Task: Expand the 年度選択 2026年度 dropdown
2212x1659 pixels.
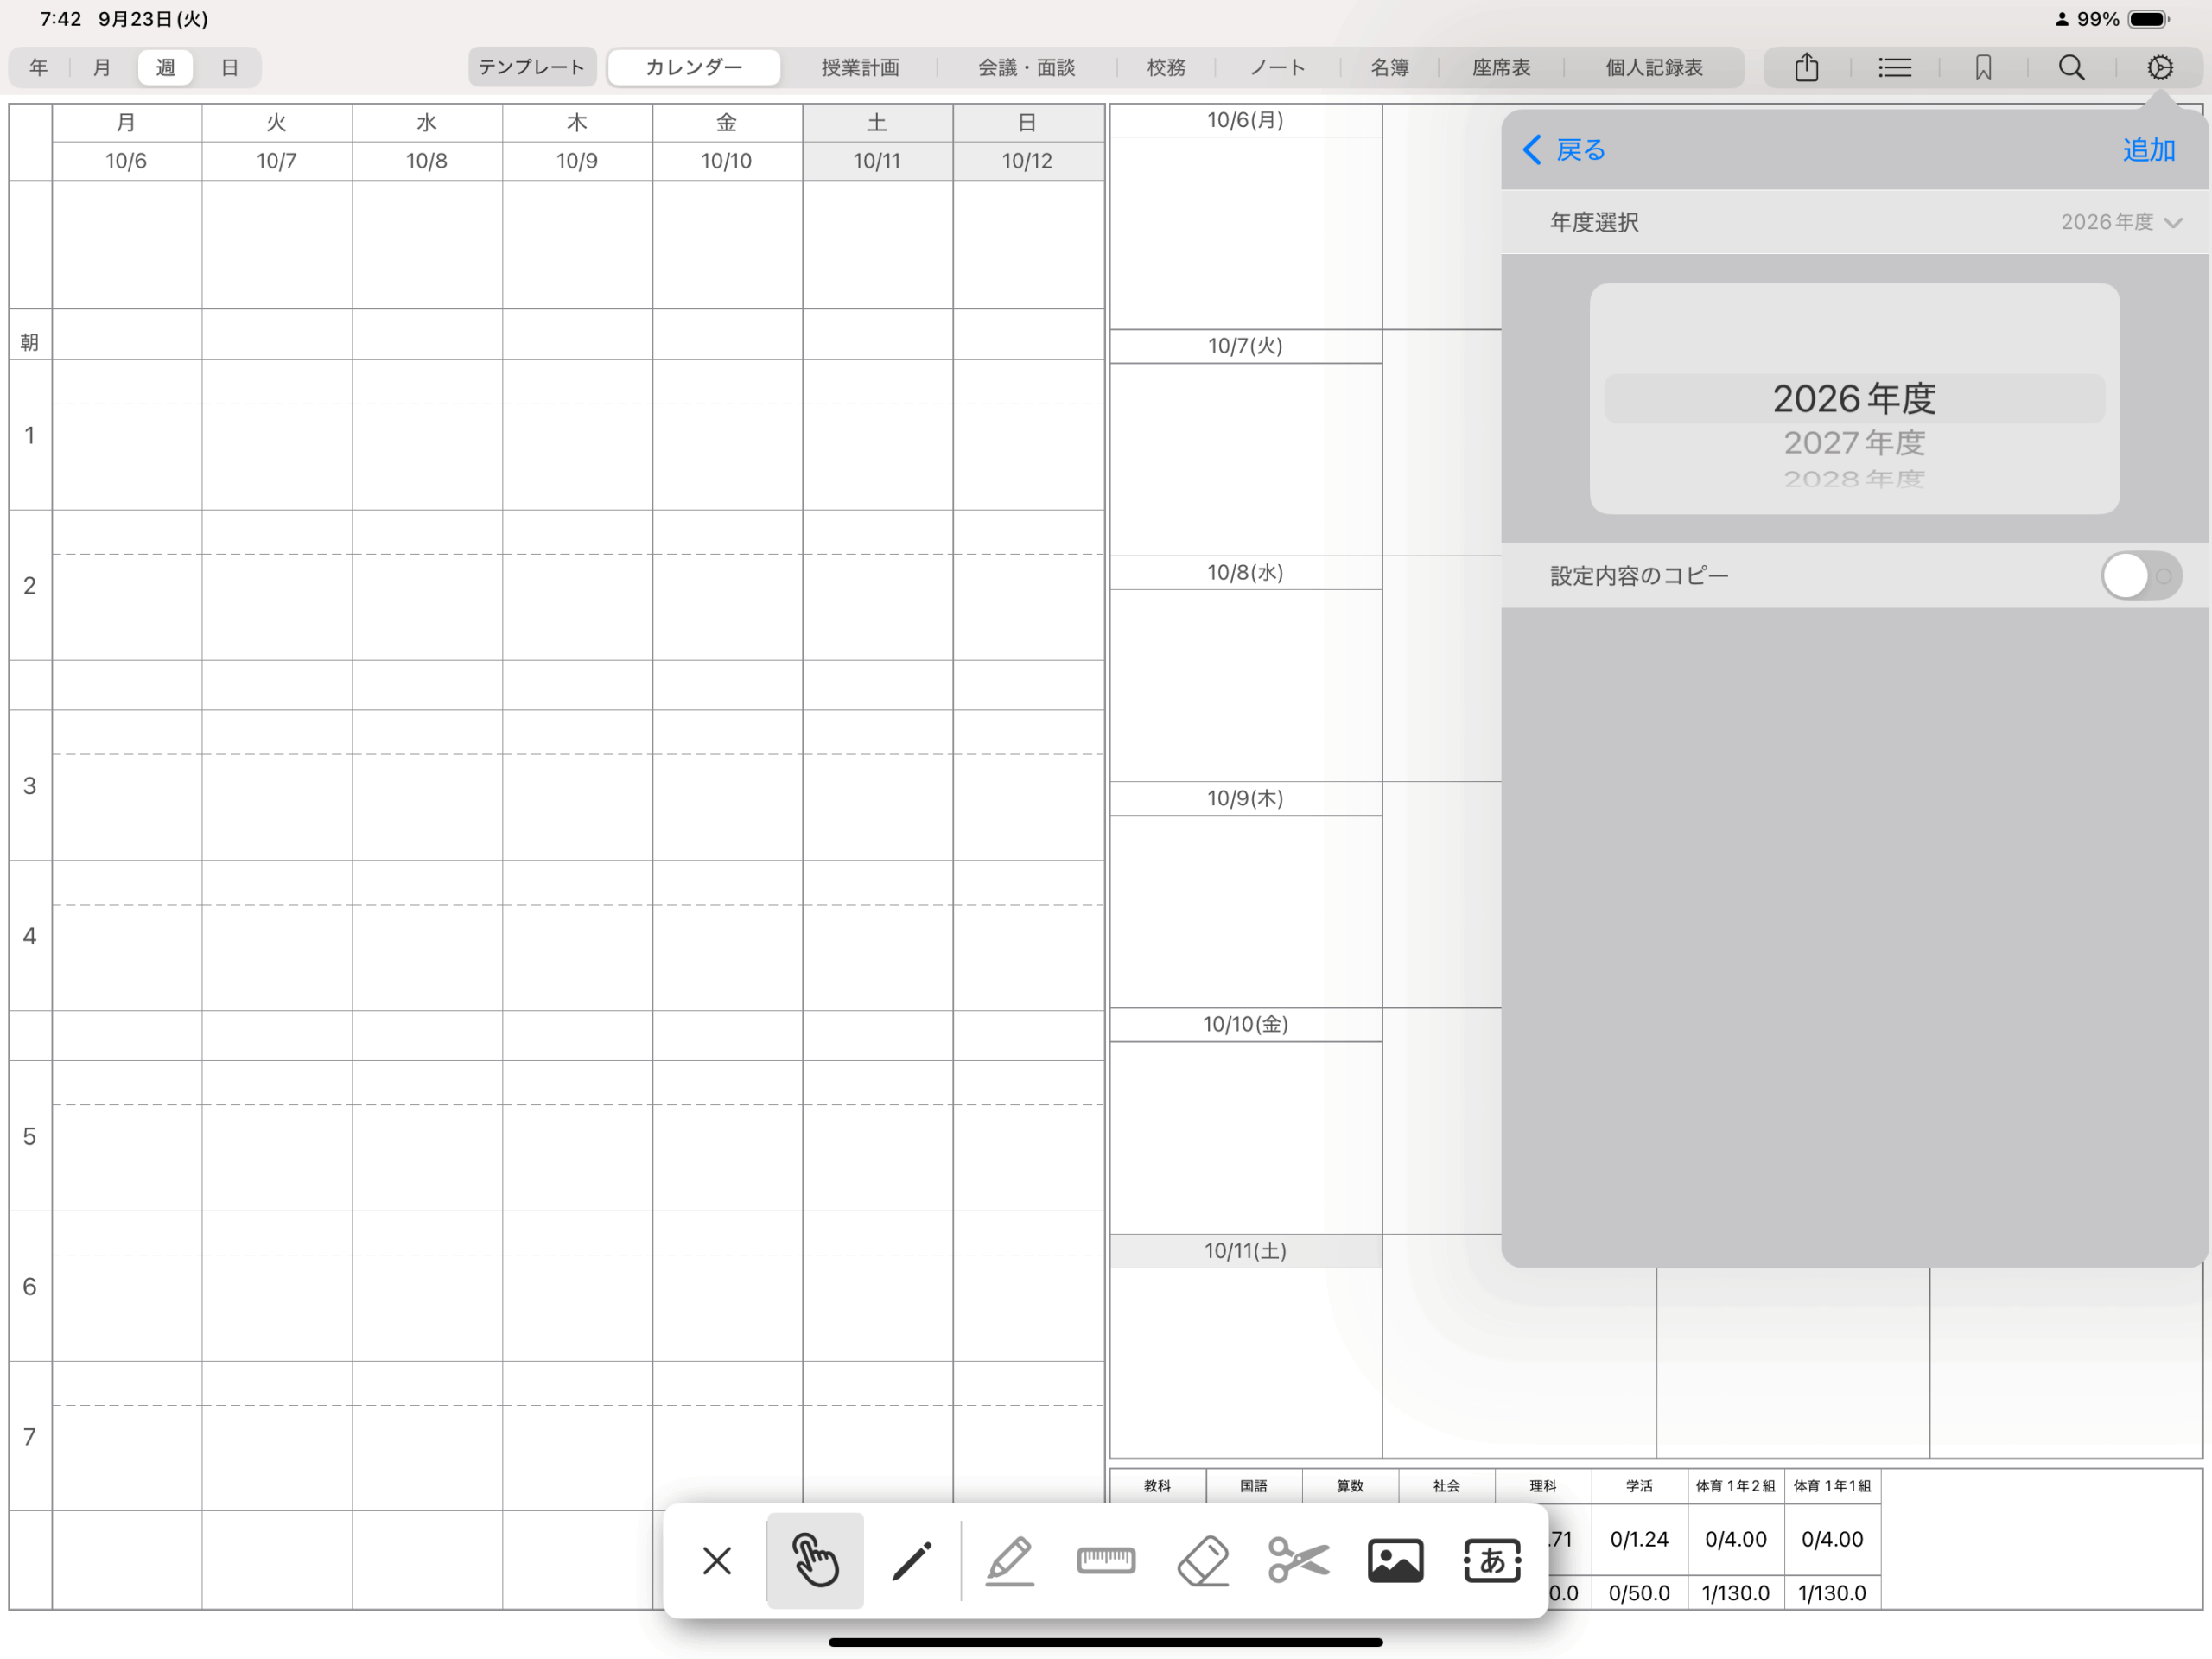Action: click(x=2120, y=222)
